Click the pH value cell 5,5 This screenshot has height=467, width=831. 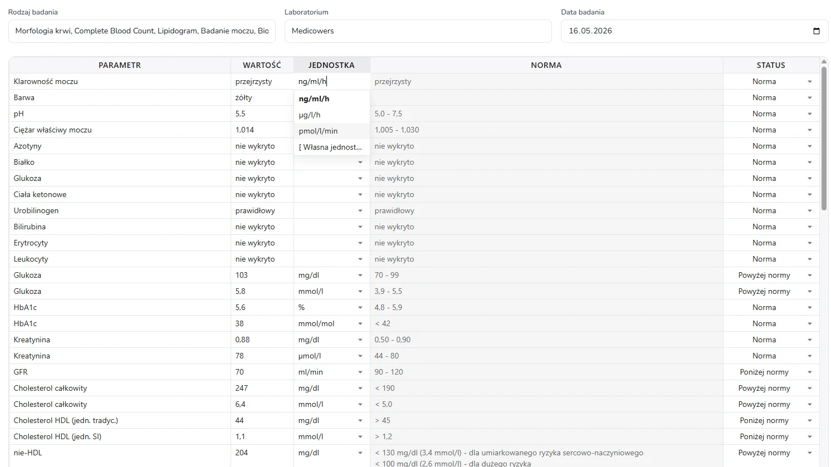[262, 114]
